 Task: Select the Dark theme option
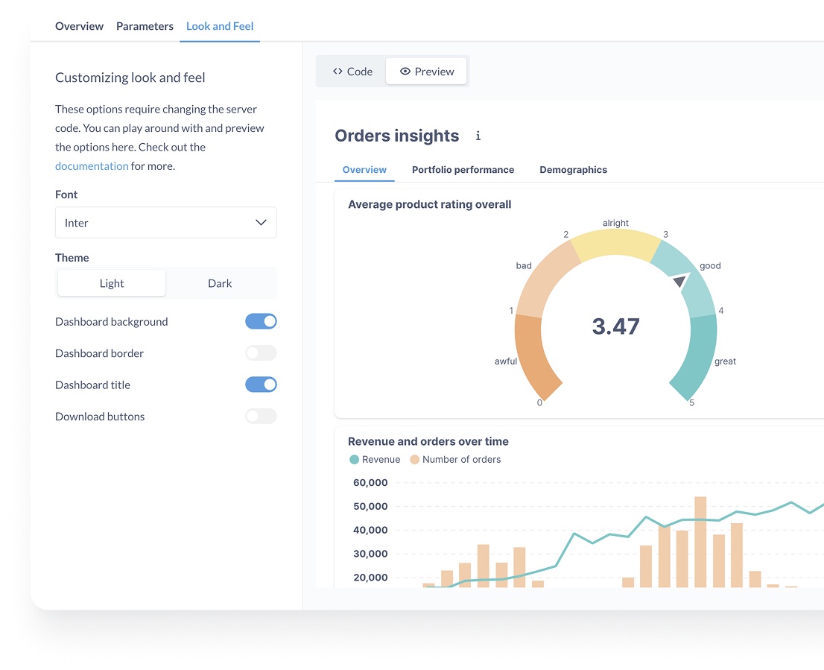pyautogui.click(x=220, y=283)
